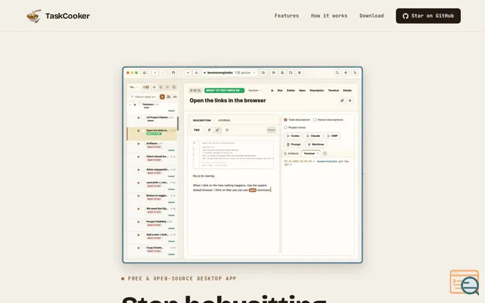The image size is (485, 303).
Task: Click the back arrow in app toolbar
Action: point(155,73)
